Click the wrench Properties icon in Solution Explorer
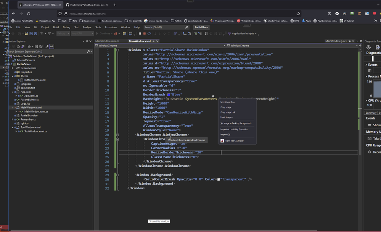Image resolution: width=381 pixels, height=232 pixels. point(47,47)
